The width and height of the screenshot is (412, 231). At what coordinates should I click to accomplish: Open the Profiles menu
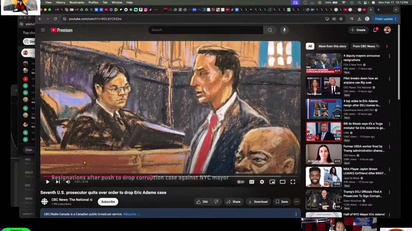point(93,2)
